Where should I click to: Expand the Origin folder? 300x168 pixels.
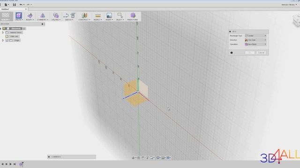tap(3, 41)
